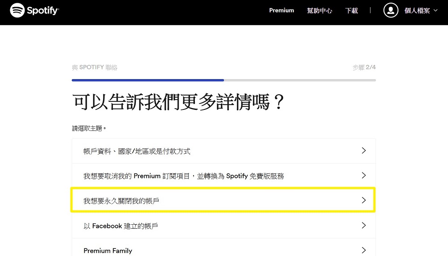Screen dimensions: 448x256
Task: Click the 與 SPOTIFY 聯絡 breadcrumb text
Action: pos(95,67)
